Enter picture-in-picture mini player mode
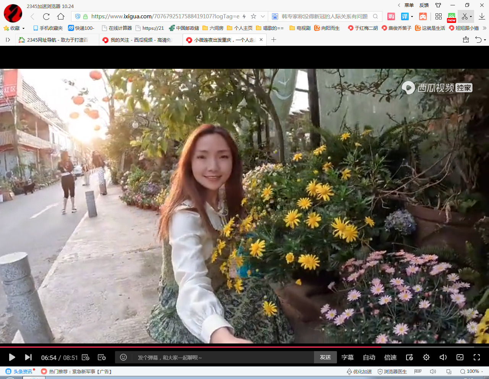 460,357
